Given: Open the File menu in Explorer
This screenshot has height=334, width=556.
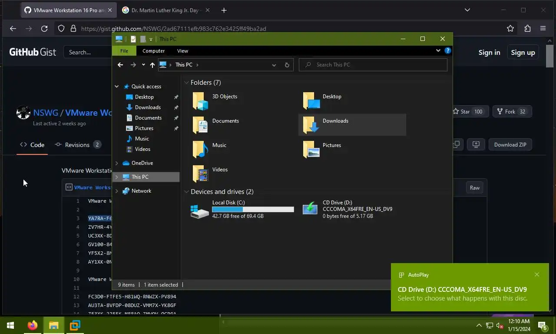Looking at the screenshot, I should (x=124, y=51).
